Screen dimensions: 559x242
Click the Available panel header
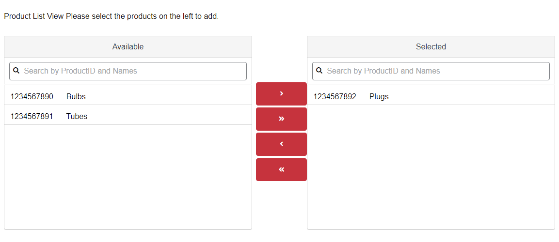128,46
